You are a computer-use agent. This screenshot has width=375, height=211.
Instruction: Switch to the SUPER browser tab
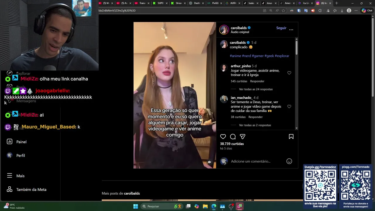coord(161,3)
